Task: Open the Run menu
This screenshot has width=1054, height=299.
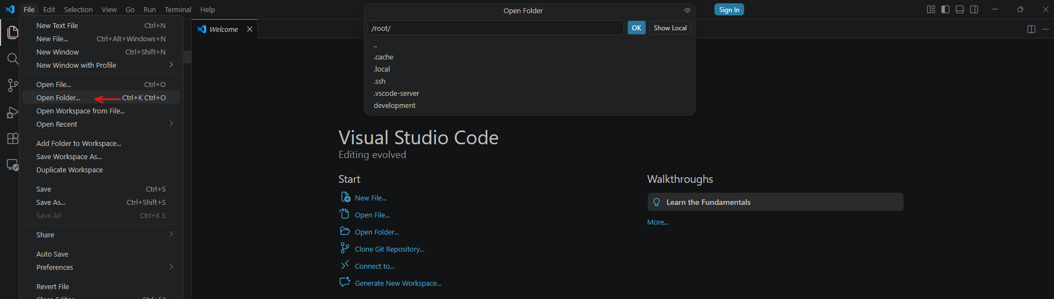Action: (149, 9)
